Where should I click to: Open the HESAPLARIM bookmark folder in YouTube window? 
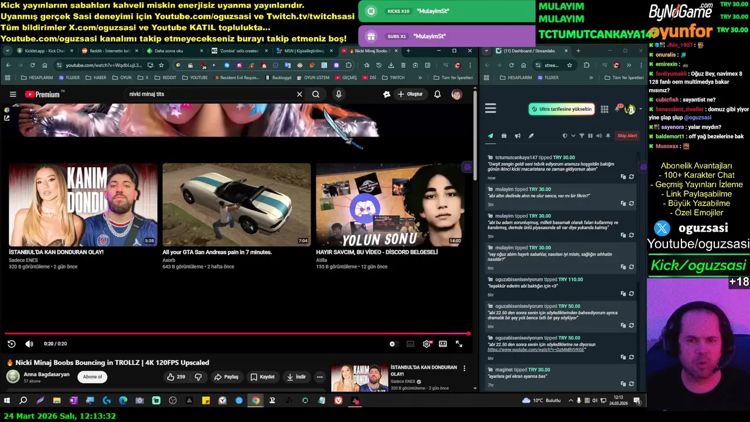(37, 77)
